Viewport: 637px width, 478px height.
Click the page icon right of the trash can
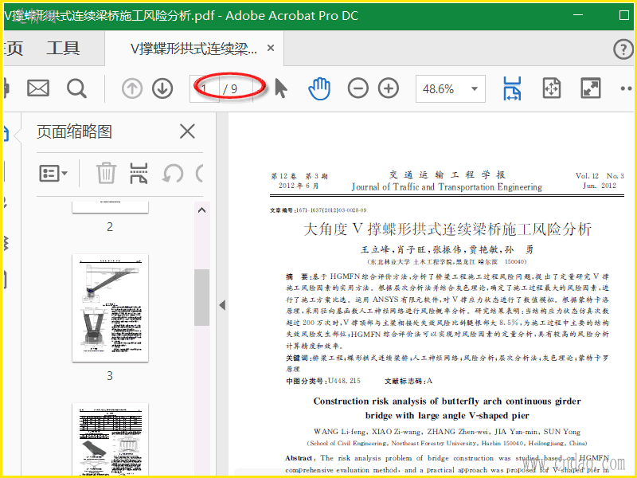pyautogui.click(x=139, y=173)
